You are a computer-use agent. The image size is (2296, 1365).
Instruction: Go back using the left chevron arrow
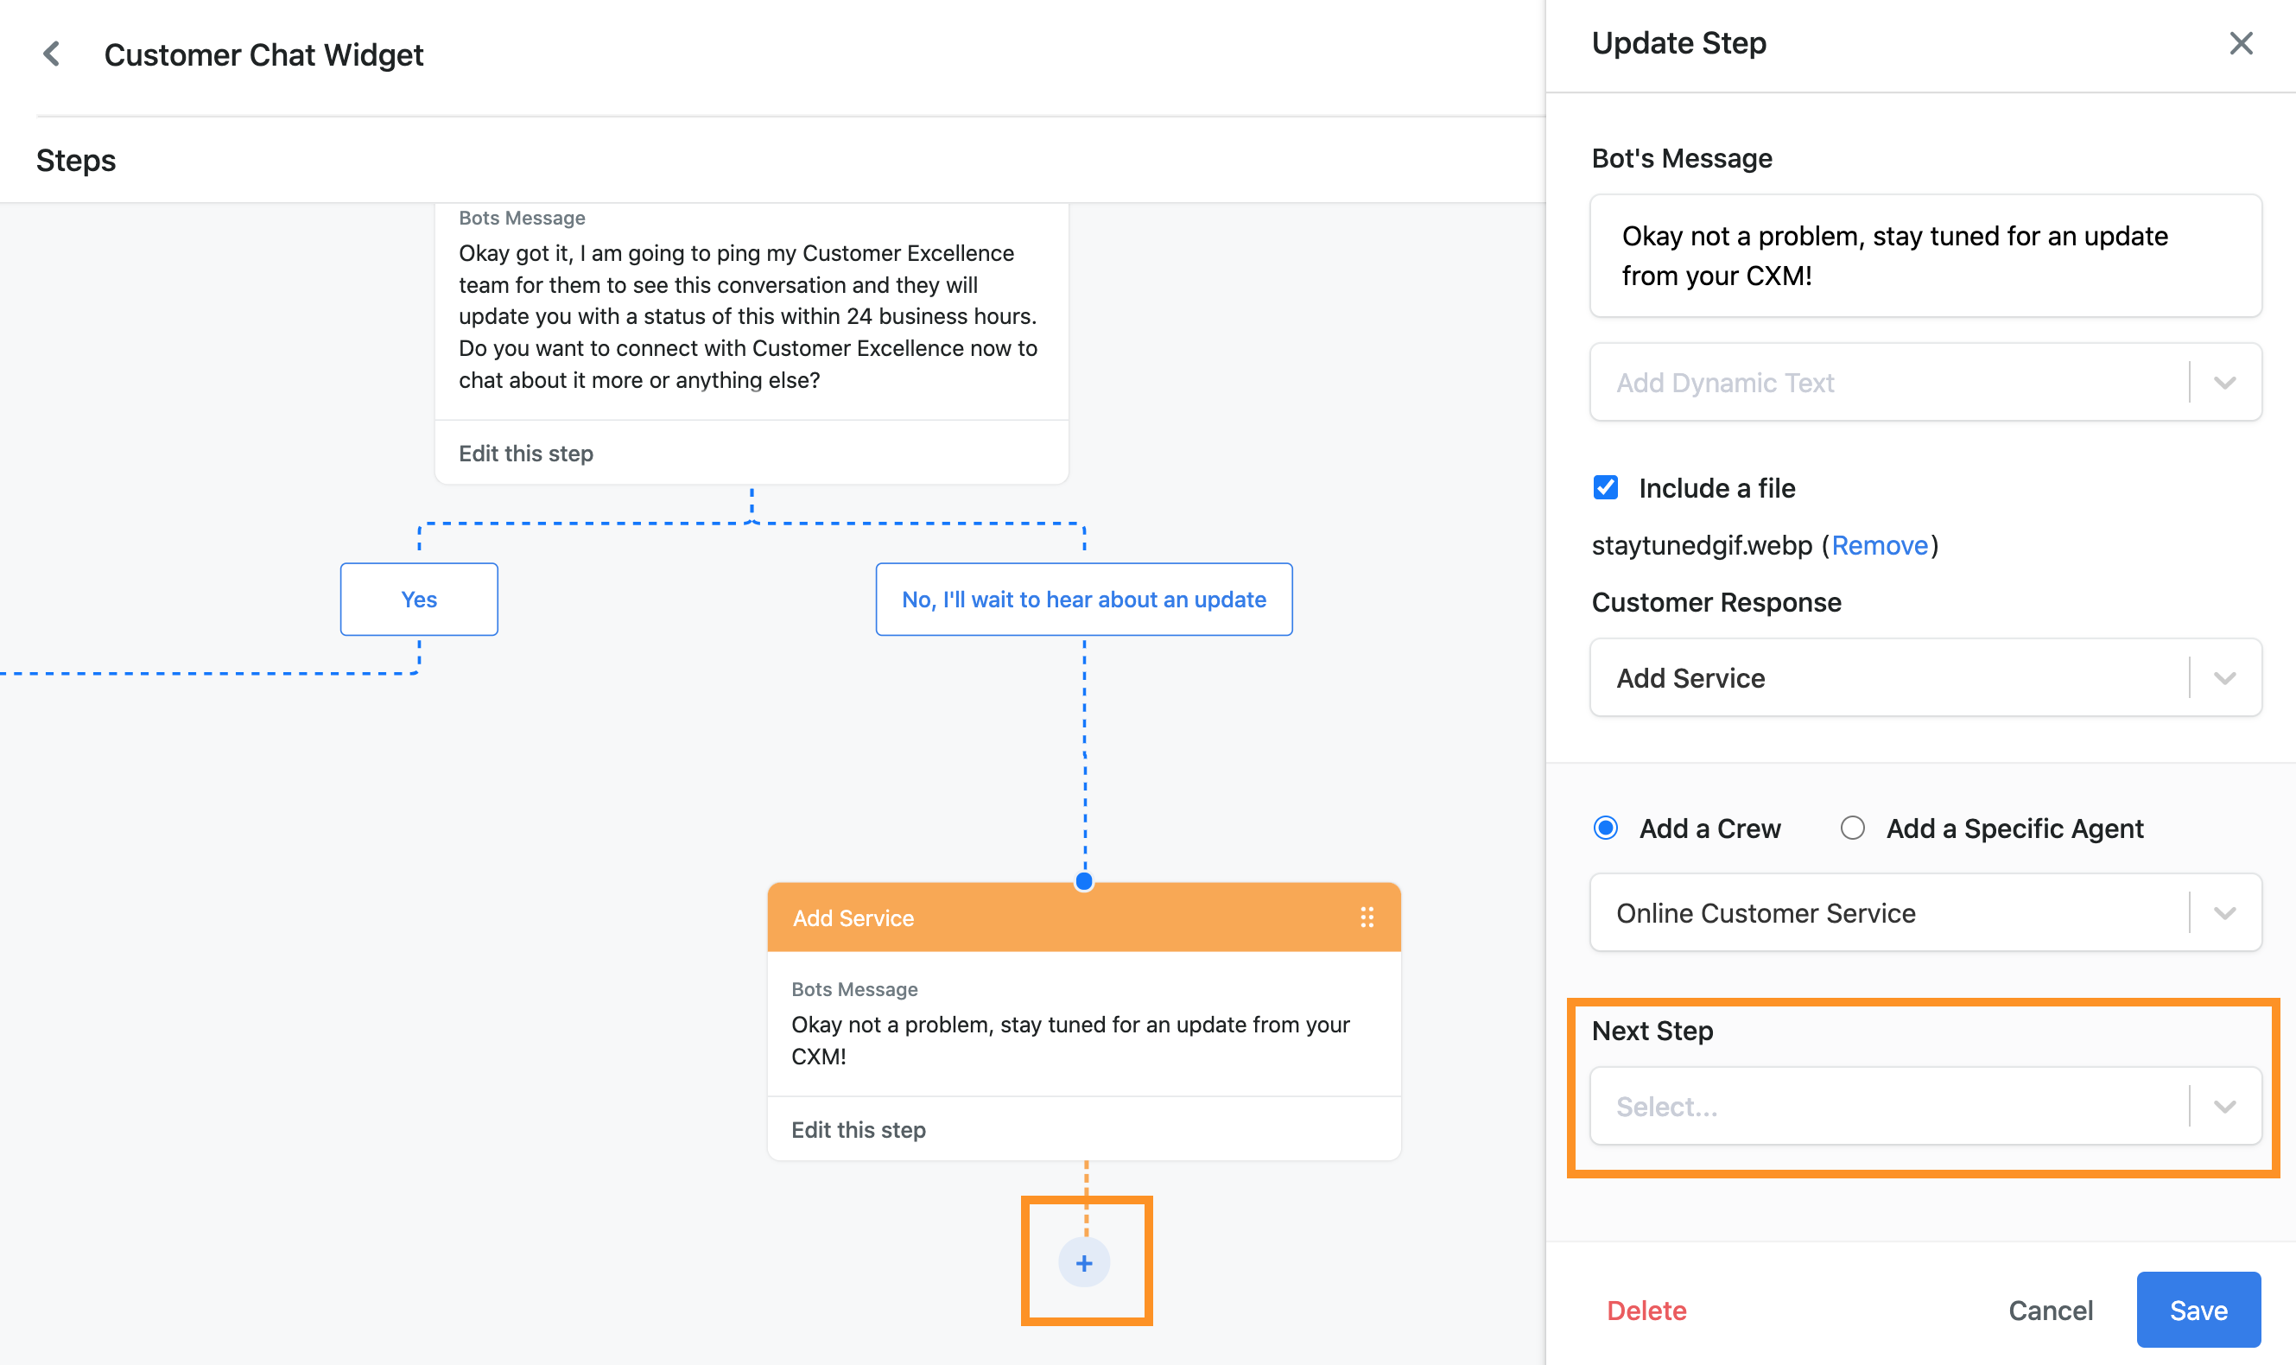(x=53, y=54)
